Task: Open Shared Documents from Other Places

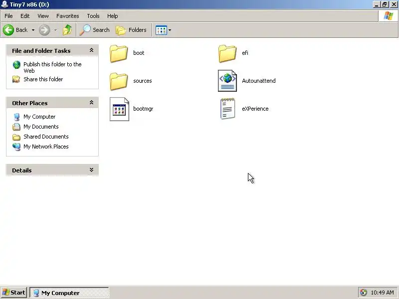Action: [x=46, y=137]
